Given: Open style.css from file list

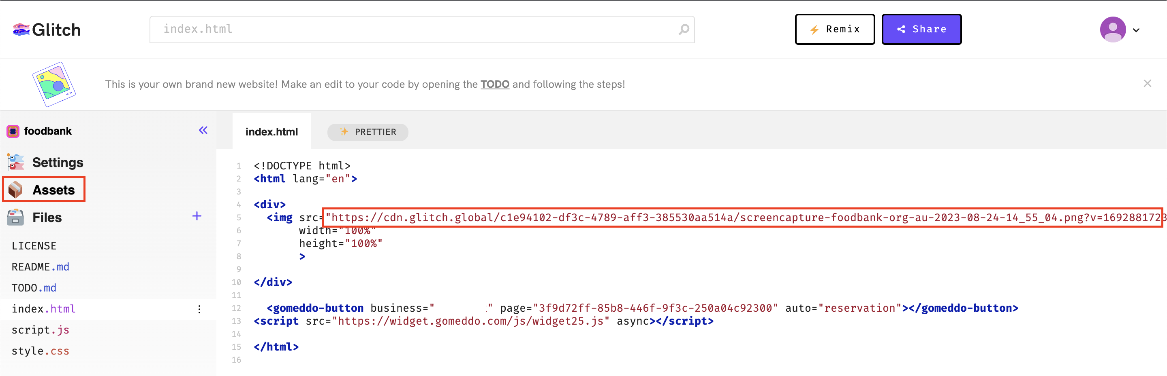Looking at the screenshot, I should tap(41, 351).
